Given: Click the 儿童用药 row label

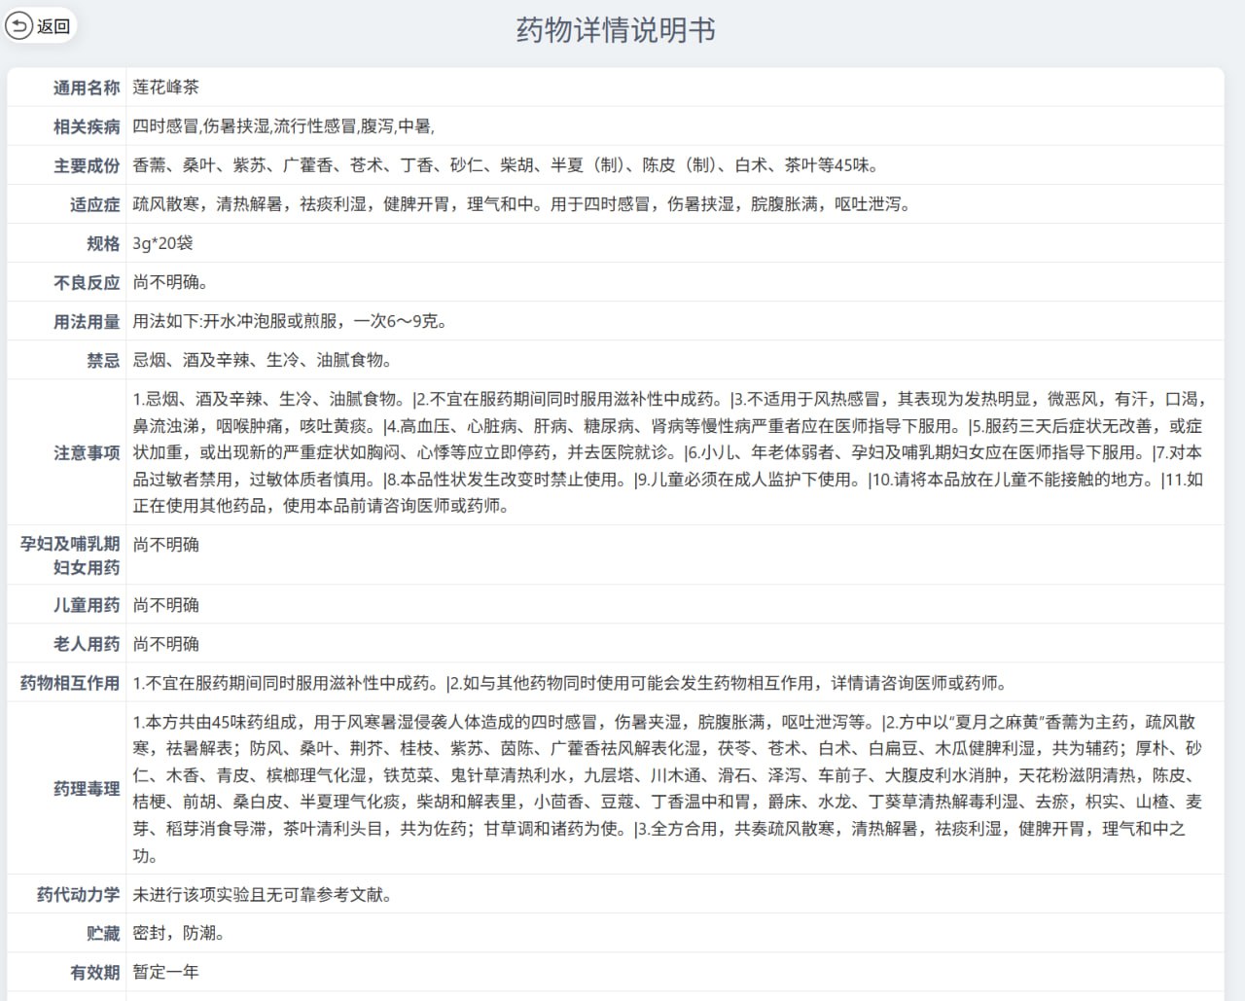Looking at the screenshot, I should click(x=84, y=604).
